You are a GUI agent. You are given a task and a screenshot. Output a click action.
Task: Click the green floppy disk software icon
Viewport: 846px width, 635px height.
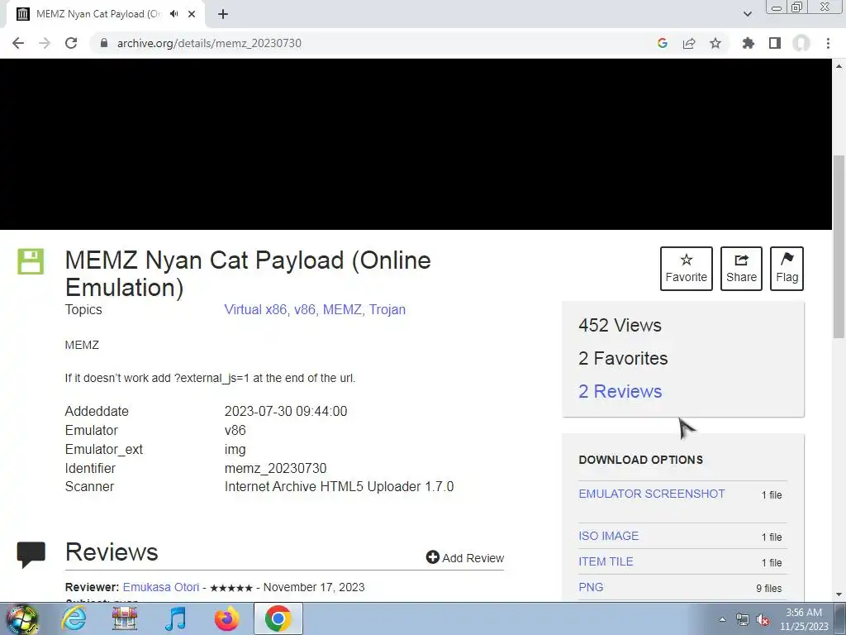(31, 262)
